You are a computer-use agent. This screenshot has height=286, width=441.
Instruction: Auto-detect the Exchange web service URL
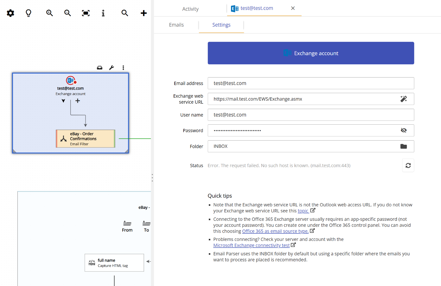point(403,99)
